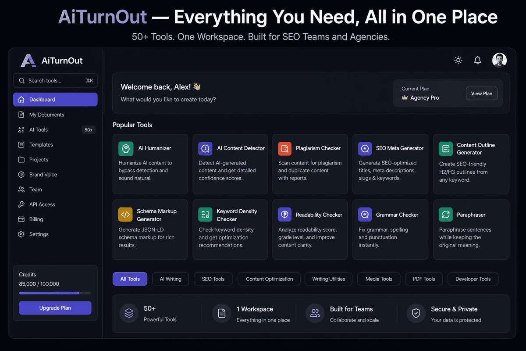Toggle the light/dark theme sun icon
This screenshot has width=526, height=351.
[458, 61]
